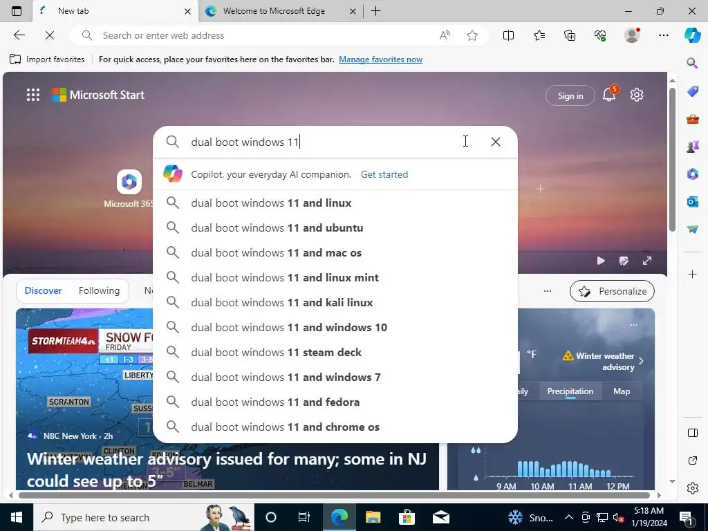The width and height of the screenshot is (708, 531).
Task: Select the Following feed tab
Action: 99,290
